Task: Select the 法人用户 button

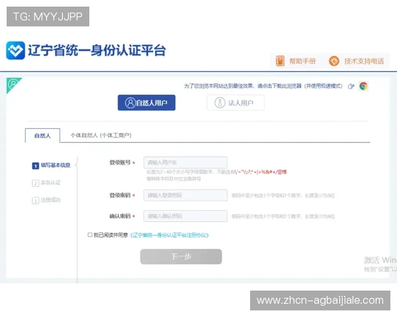Action: pos(236,102)
